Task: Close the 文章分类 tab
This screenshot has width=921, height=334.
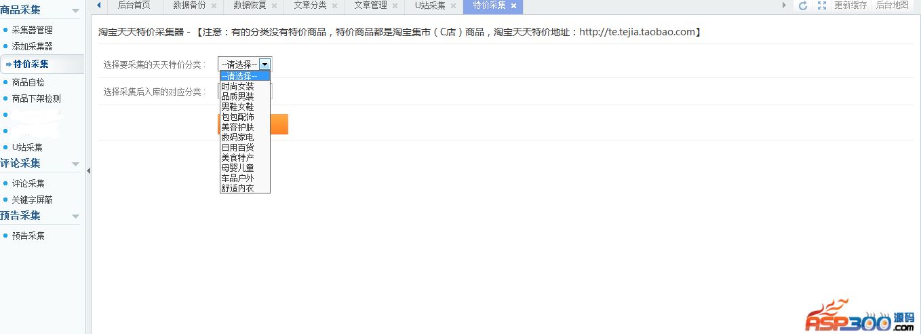Action: click(334, 5)
